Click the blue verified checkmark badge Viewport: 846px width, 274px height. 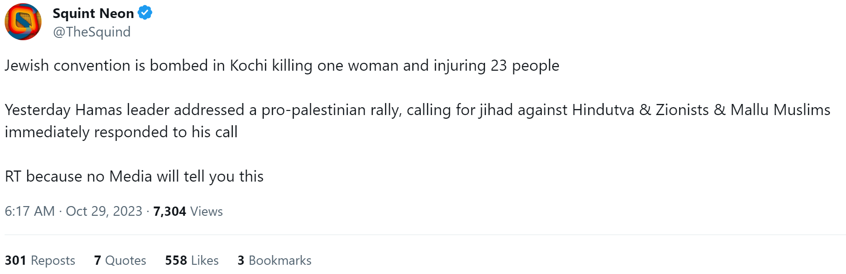[x=145, y=13]
